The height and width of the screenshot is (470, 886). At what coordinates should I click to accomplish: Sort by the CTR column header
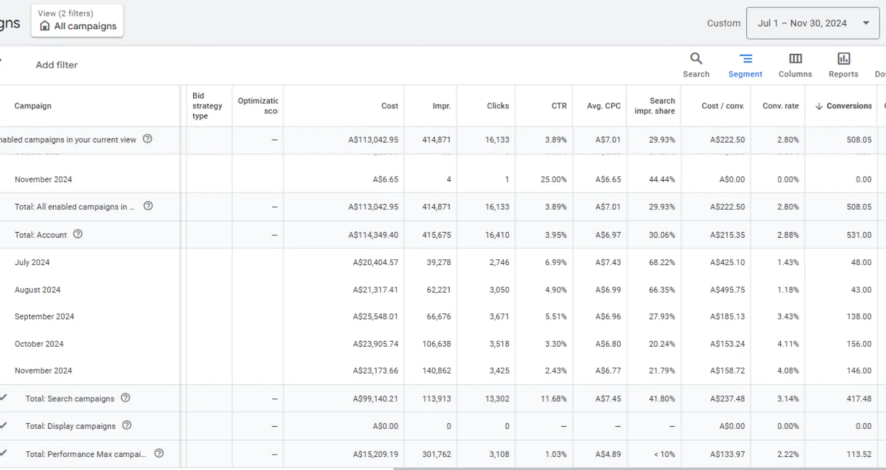point(559,106)
